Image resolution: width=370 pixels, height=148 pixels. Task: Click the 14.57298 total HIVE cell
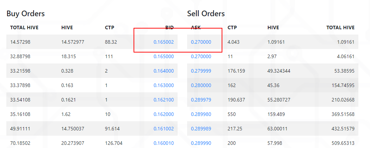click(x=20, y=42)
